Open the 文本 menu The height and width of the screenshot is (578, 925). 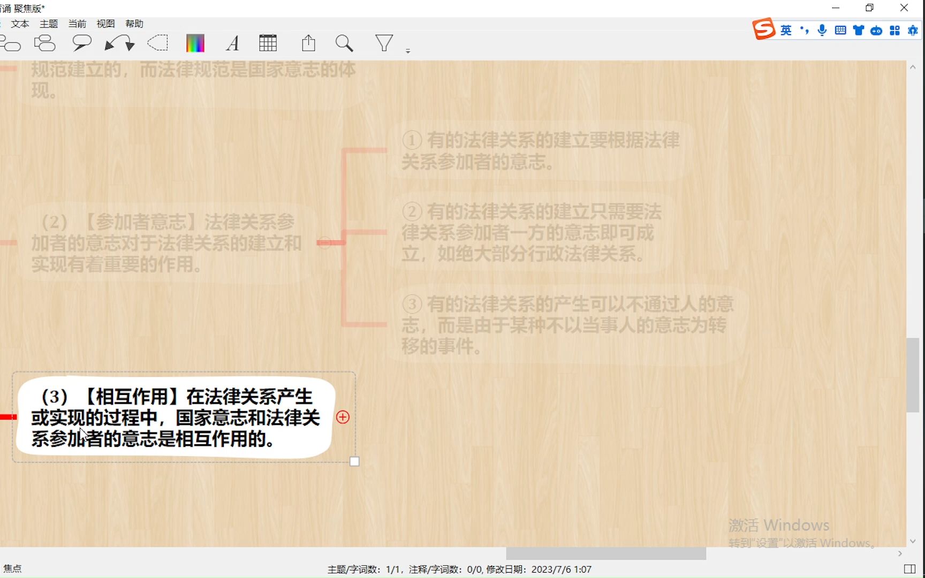[20, 24]
